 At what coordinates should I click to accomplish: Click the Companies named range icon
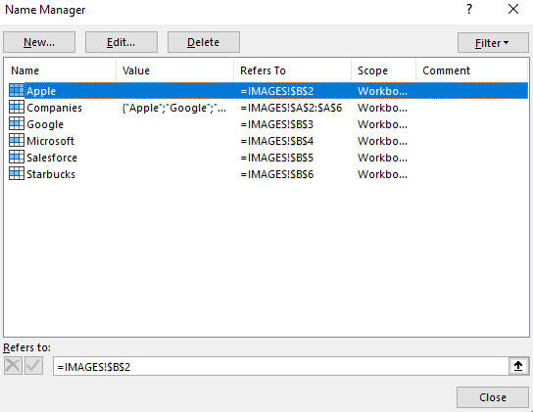click(x=17, y=107)
